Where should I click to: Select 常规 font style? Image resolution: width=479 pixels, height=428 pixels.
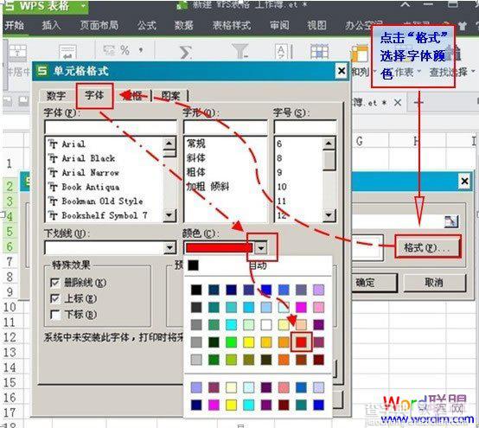(195, 144)
